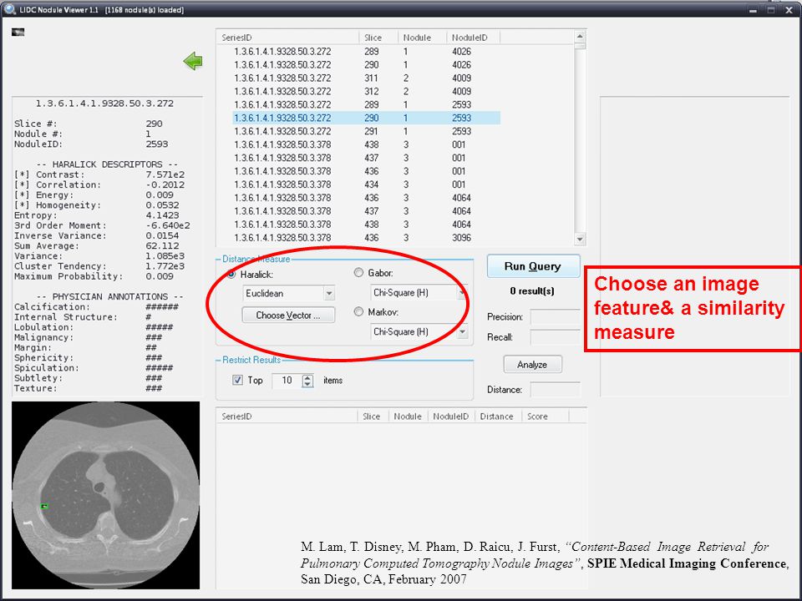Open the Euclidean distance dropdown
The width and height of the screenshot is (802, 601).
(x=329, y=293)
